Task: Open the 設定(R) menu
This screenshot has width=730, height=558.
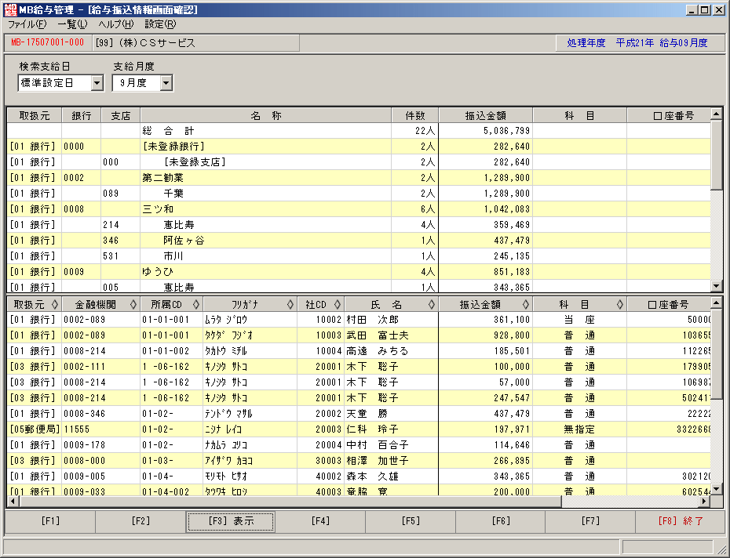Action: click(x=160, y=24)
